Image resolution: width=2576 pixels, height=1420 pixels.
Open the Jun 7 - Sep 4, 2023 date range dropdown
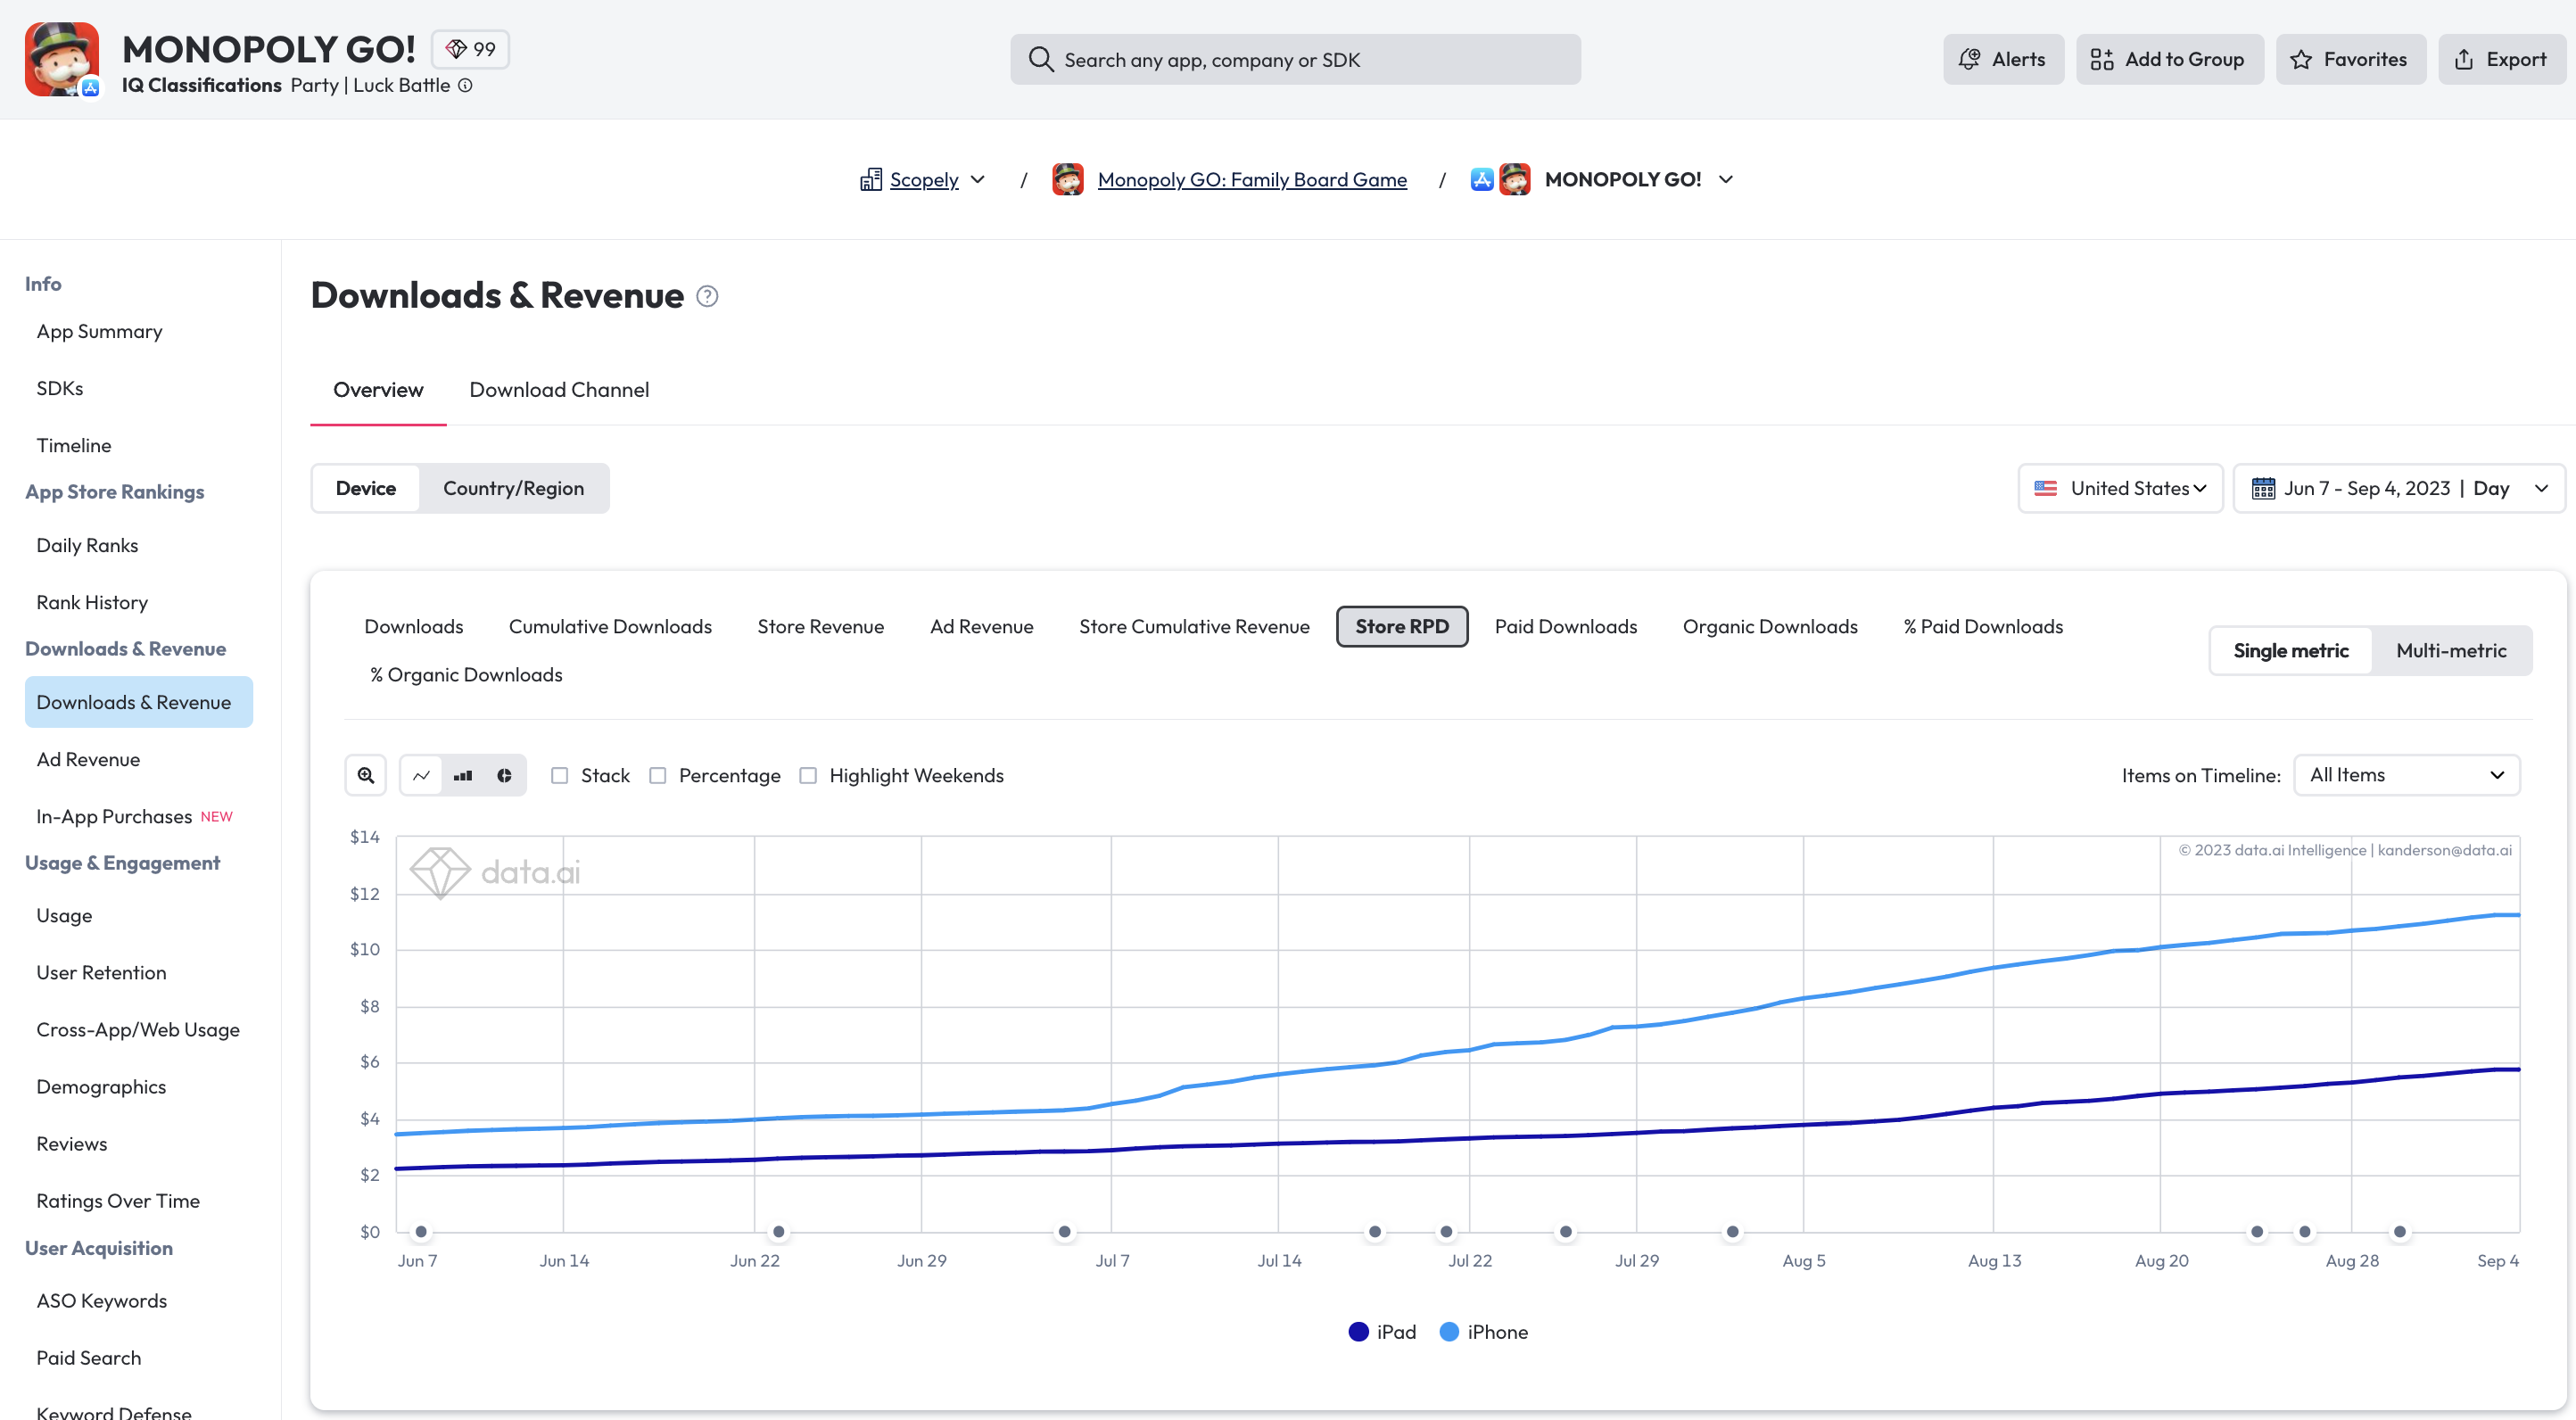coord(2400,488)
